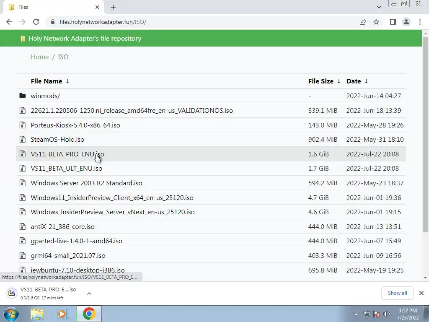This screenshot has height=322, width=429.
Task: Open Holy Network Adapter's file repository title
Action: point(85,38)
